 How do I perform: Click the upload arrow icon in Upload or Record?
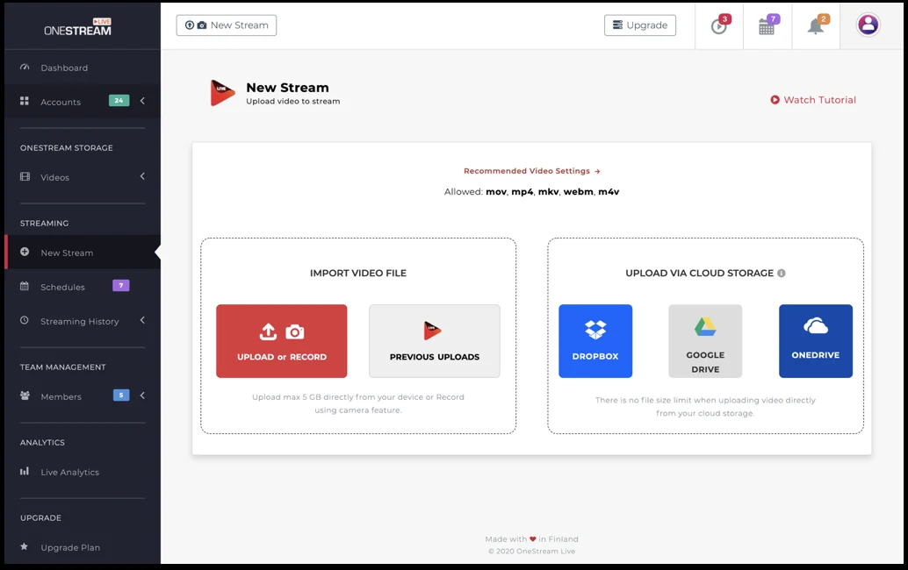coord(268,331)
